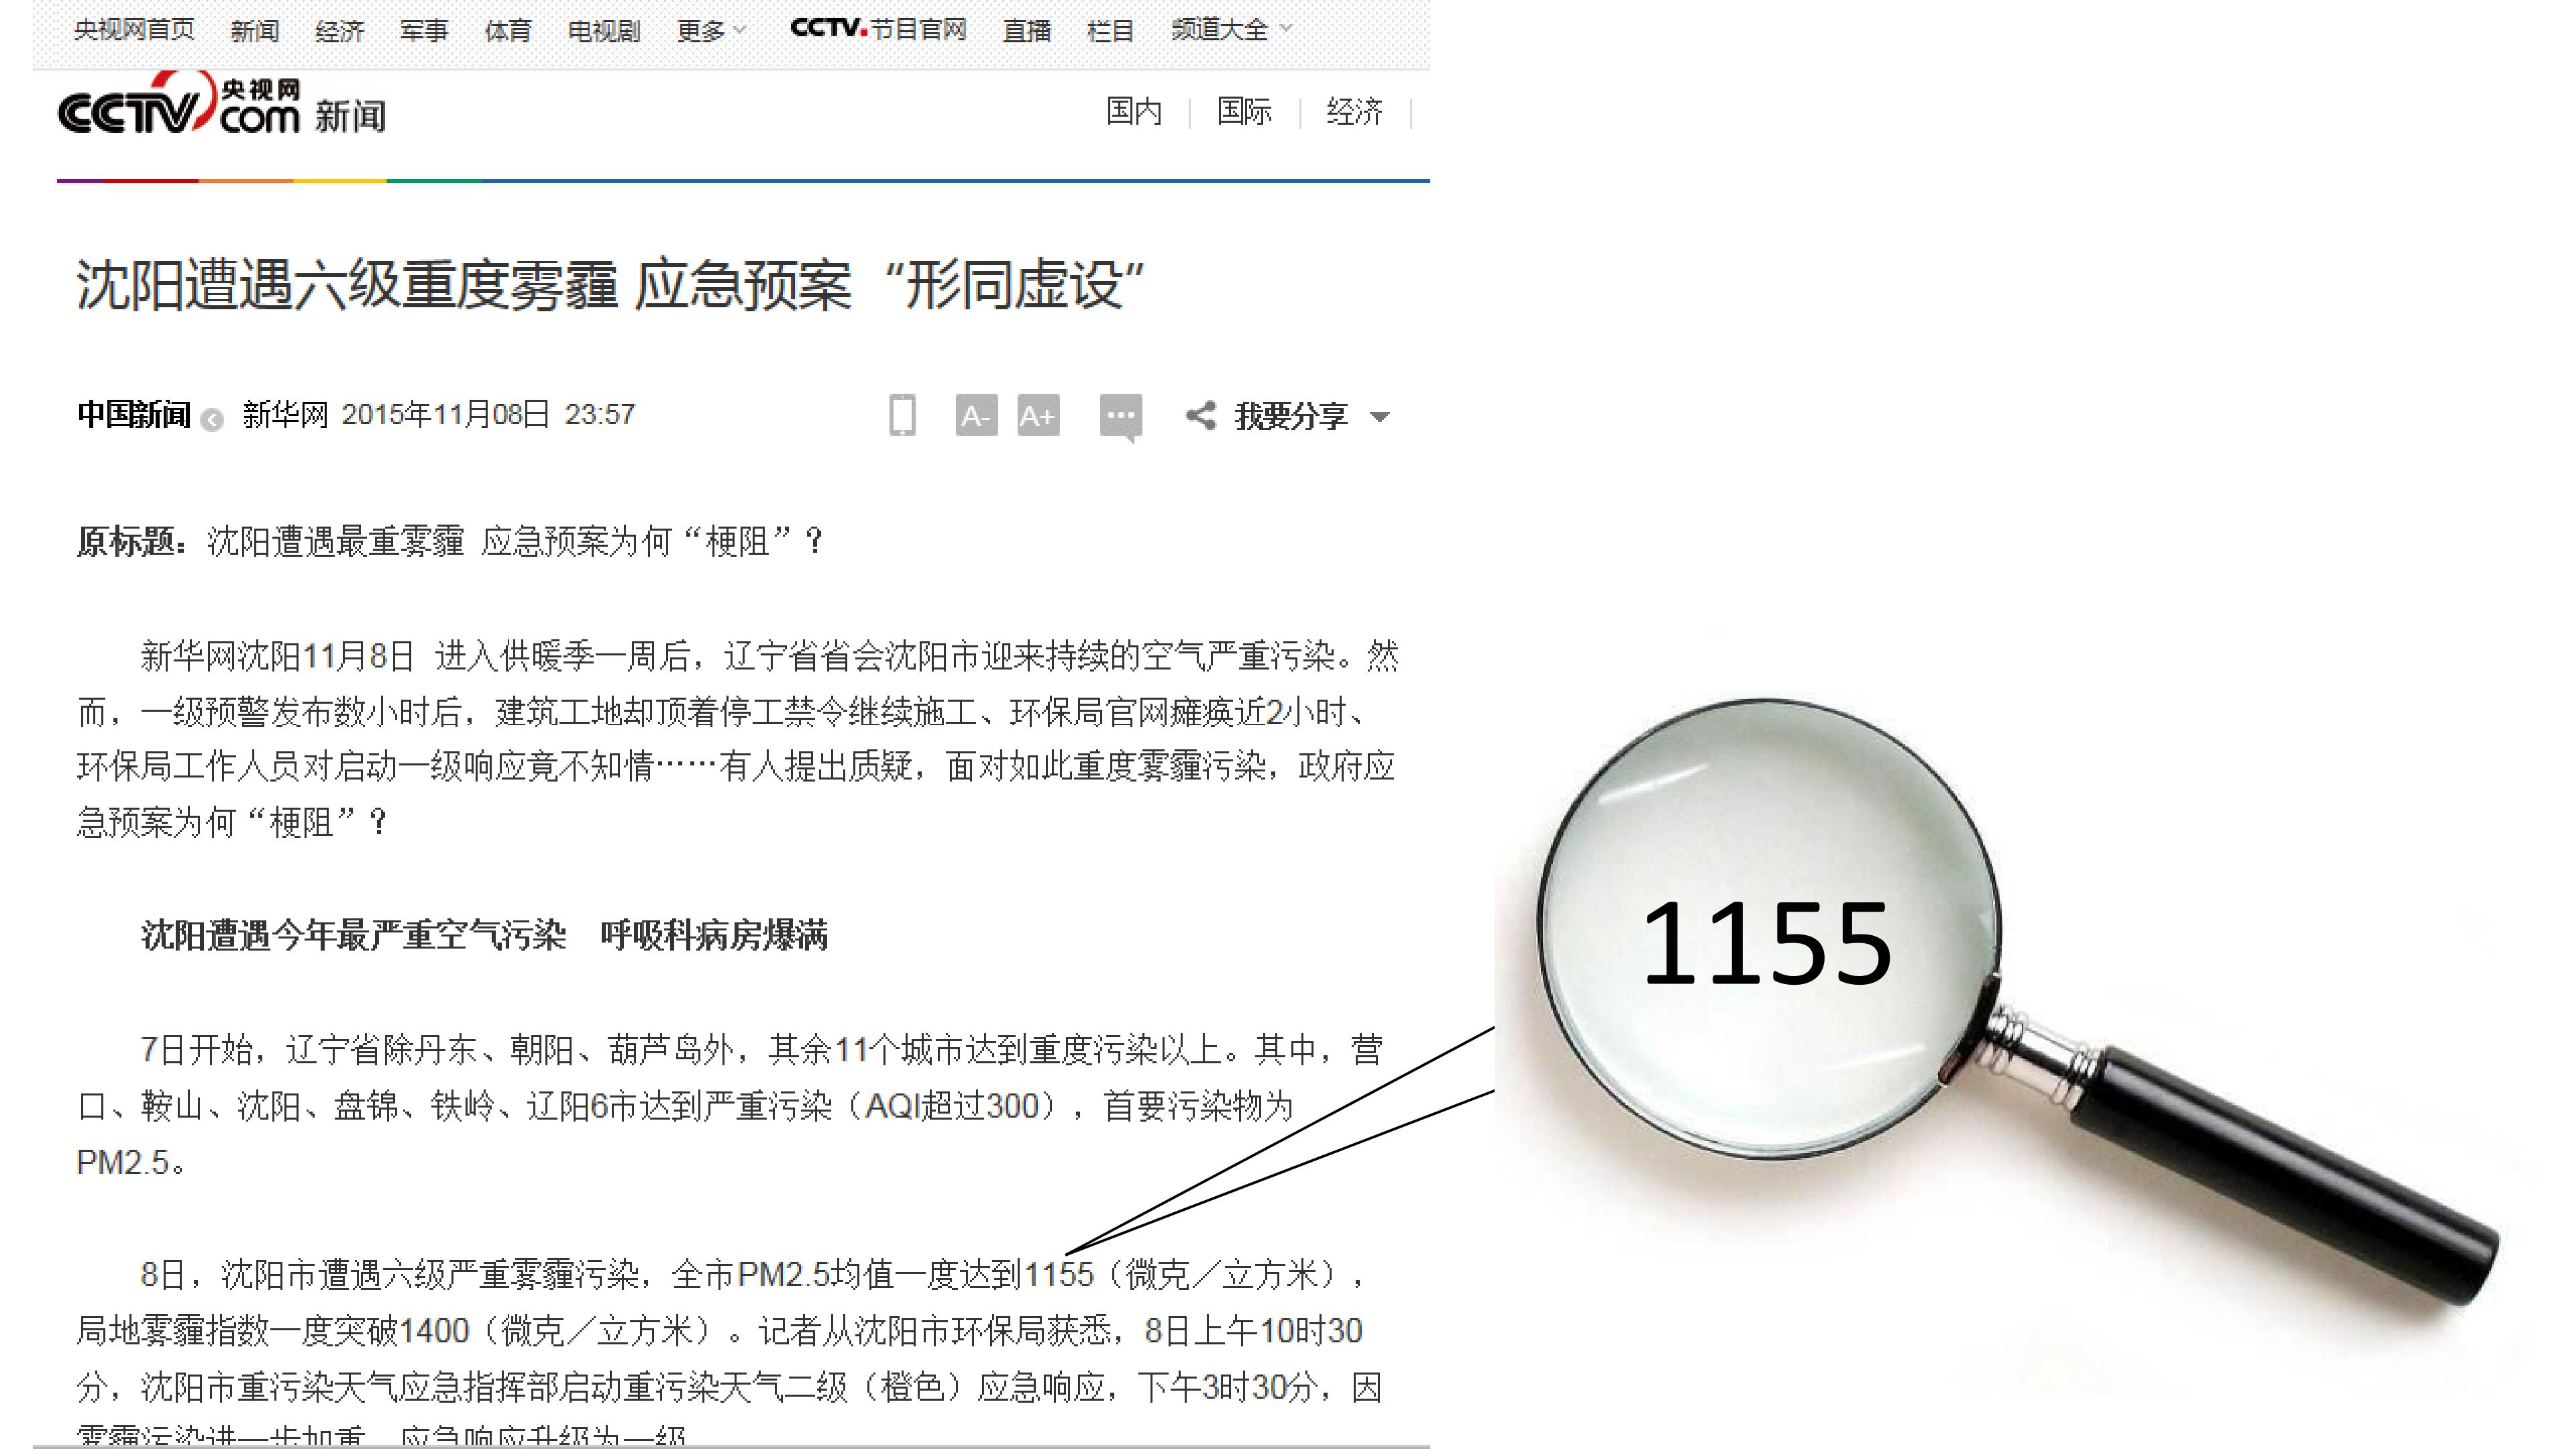This screenshot has width=2576, height=1449.
Task: Open the 电视剧 section
Action: tap(604, 31)
